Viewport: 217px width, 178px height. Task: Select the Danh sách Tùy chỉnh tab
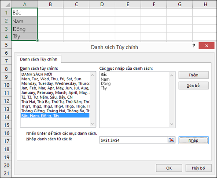(39, 59)
